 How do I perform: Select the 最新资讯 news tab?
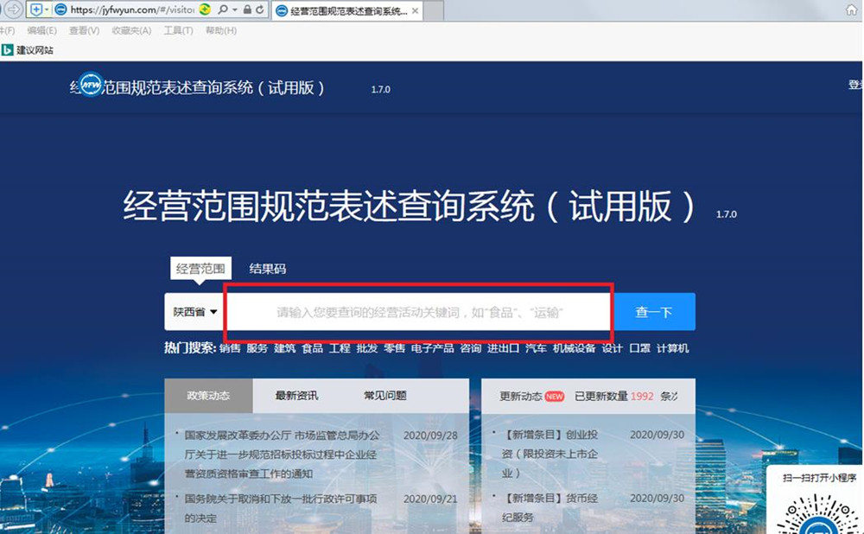(x=296, y=396)
